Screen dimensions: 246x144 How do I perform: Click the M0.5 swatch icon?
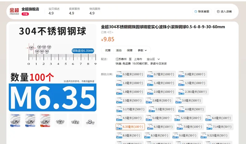click(119, 74)
